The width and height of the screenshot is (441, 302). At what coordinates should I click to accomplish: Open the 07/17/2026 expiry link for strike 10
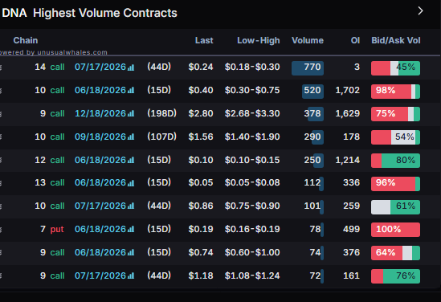click(100, 206)
